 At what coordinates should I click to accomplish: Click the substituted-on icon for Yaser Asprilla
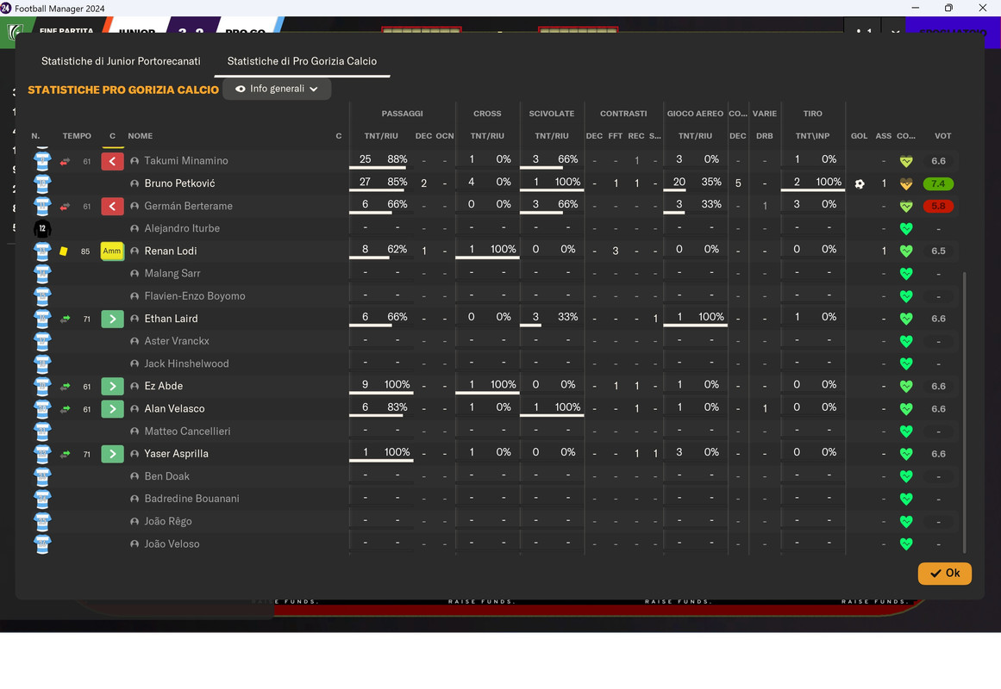[112, 454]
